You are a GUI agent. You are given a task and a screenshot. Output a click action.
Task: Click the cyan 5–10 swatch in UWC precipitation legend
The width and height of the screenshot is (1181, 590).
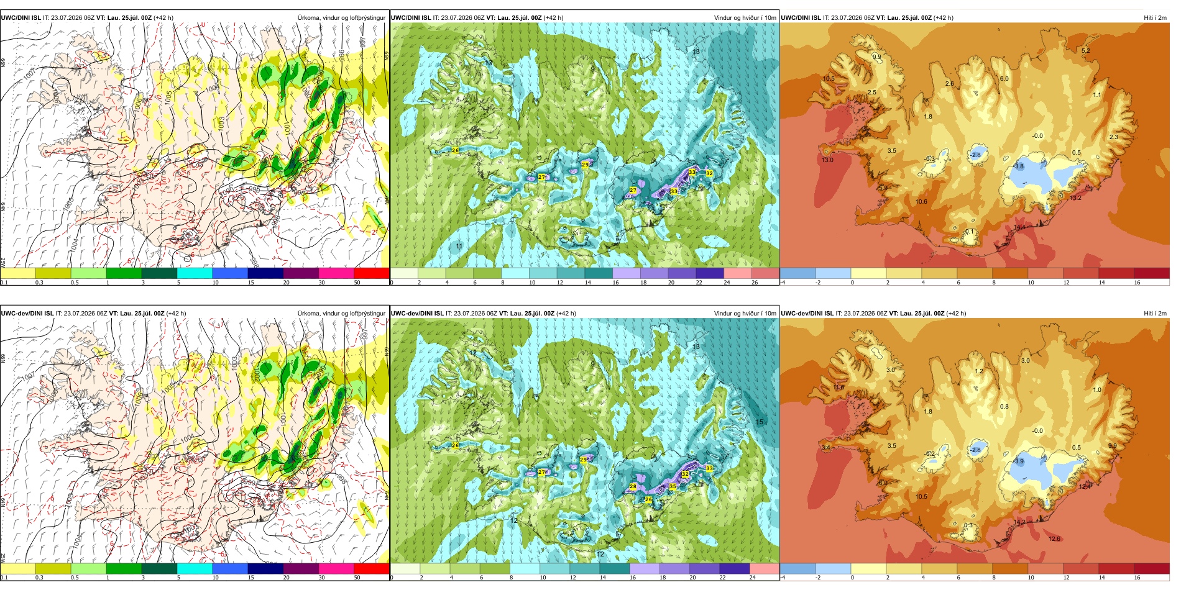pos(195,273)
